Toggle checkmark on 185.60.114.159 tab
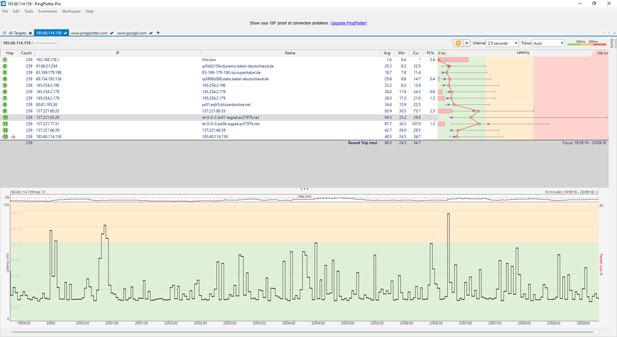 click(66, 33)
